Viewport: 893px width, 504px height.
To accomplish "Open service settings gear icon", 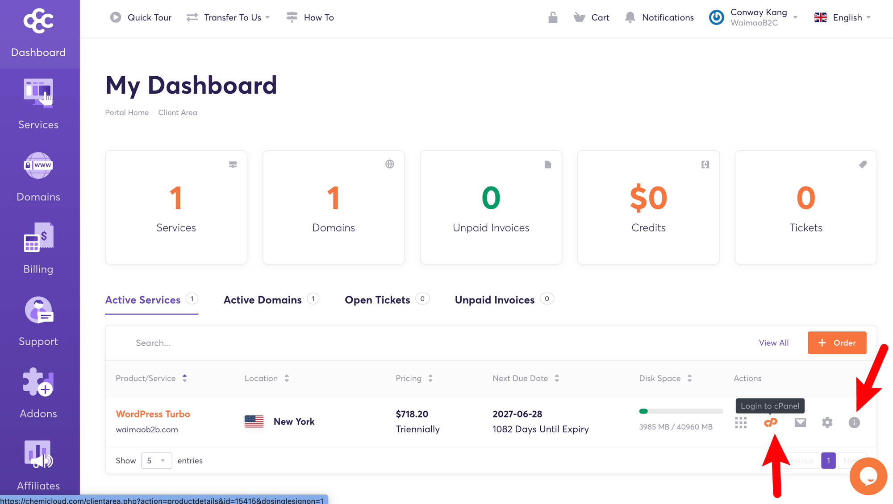I will tap(827, 422).
